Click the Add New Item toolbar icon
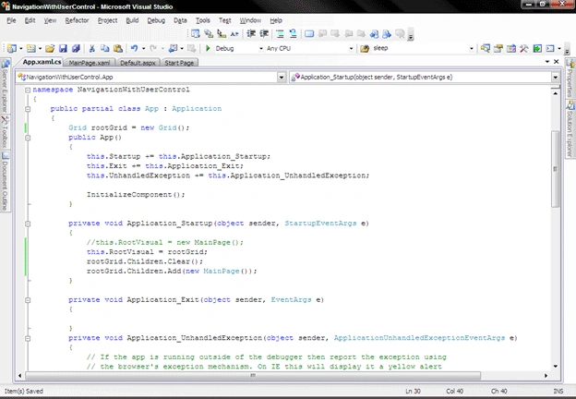The height and width of the screenshot is (399, 576). [x=31, y=49]
